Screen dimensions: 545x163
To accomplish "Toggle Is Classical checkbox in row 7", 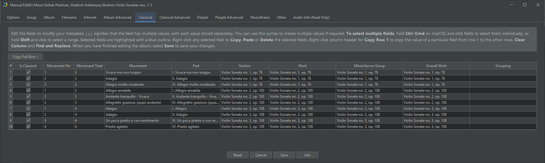I will click(28, 108).
